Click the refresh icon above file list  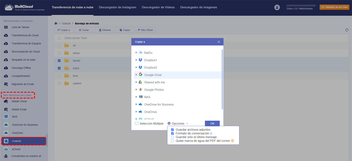click(x=347, y=30)
